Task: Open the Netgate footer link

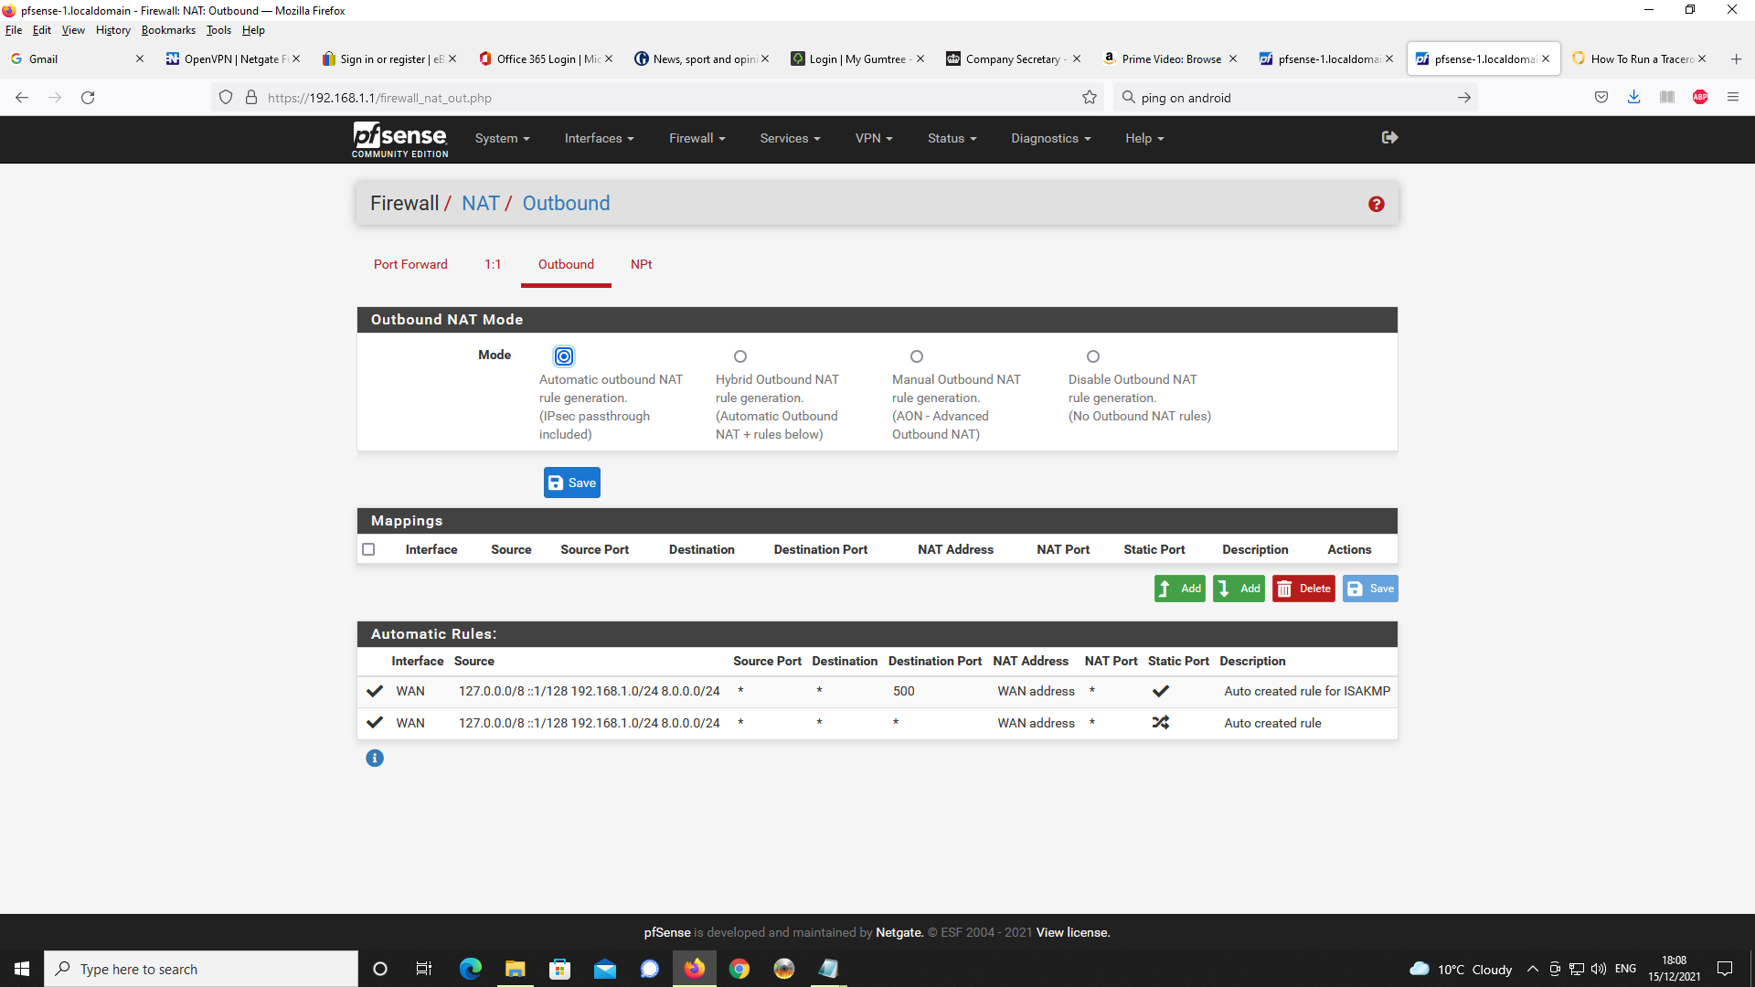Action: [x=899, y=932]
